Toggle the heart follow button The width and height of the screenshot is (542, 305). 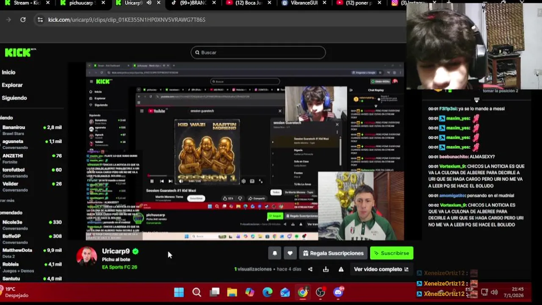pyautogui.click(x=290, y=253)
